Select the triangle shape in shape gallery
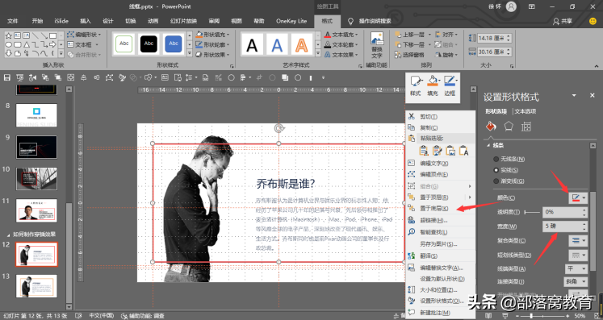This screenshot has width=603, height=320. (26, 44)
